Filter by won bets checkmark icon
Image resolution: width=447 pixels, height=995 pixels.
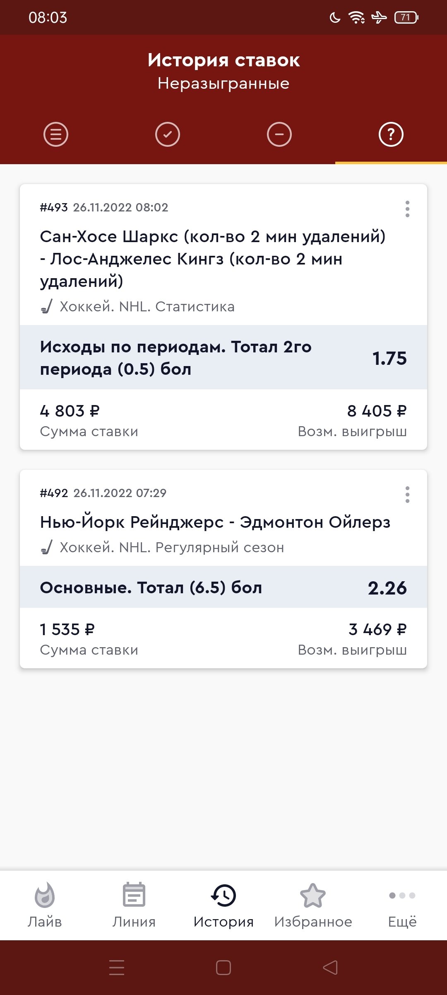(168, 134)
